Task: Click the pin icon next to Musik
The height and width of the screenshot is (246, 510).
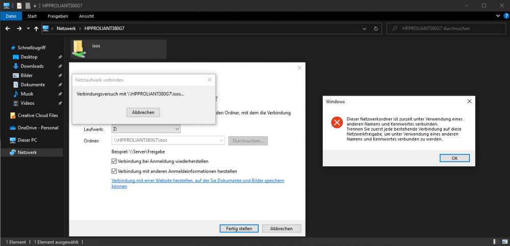Action: [x=60, y=94]
